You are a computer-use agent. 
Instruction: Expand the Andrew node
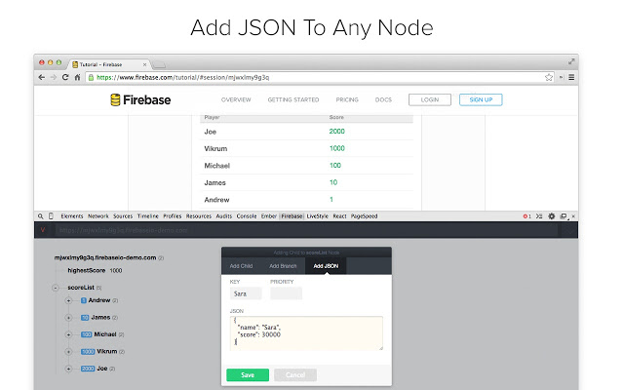pyautogui.click(x=68, y=301)
